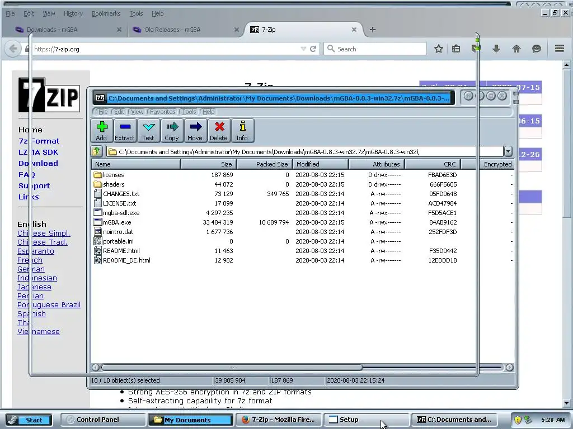Click the 7-Zip path address field

(304, 152)
